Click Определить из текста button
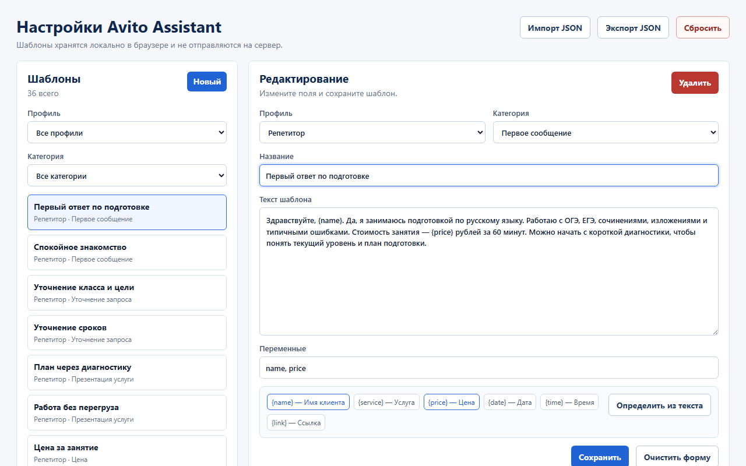 [660, 405]
